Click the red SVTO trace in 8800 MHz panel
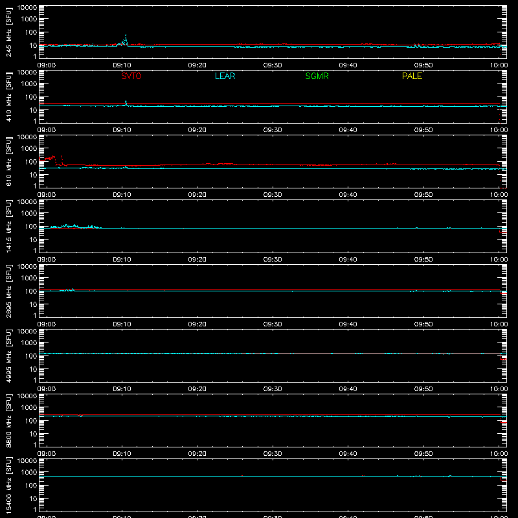The height and width of the screenshot is (518, 518). (x=273, y=414)
